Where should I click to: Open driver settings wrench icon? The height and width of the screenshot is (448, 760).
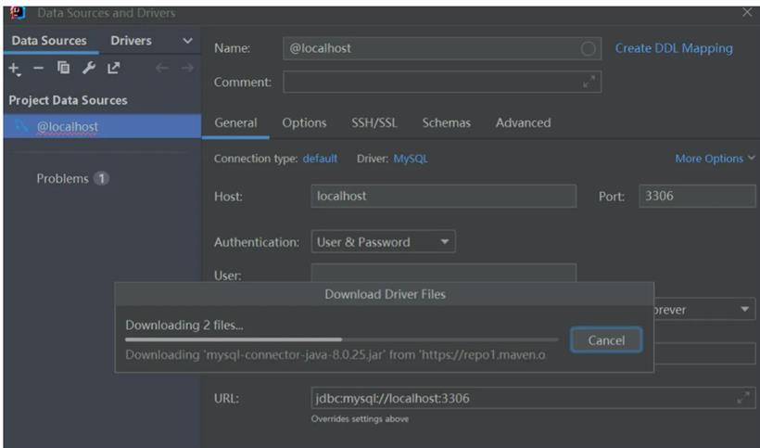coord(89,68)
